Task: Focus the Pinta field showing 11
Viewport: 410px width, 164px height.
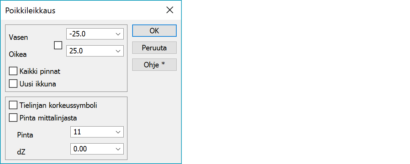Action: point(92,132)
